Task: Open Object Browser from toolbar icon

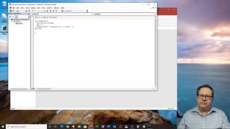Action: [x=56, y=11]
